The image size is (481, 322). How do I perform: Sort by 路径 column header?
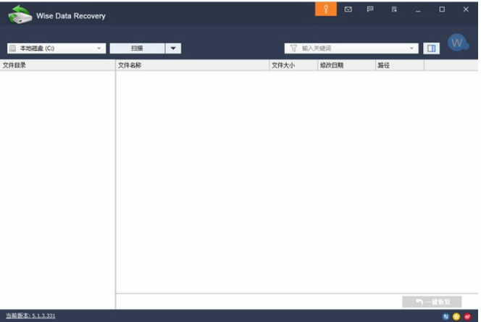400,65
